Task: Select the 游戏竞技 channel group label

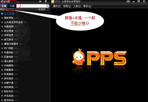Action: point(9,78)
